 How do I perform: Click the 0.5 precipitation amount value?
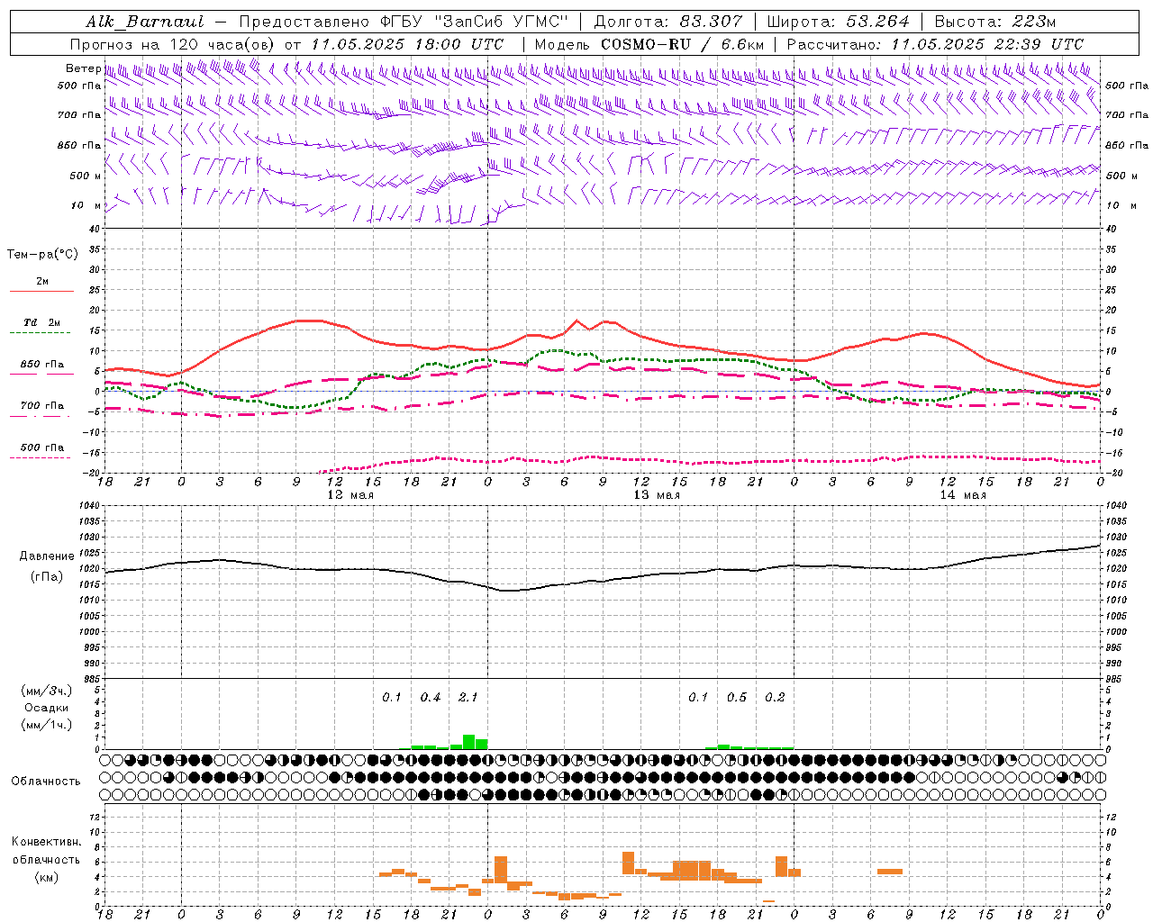pyautogui.click(x=737, y=698)
